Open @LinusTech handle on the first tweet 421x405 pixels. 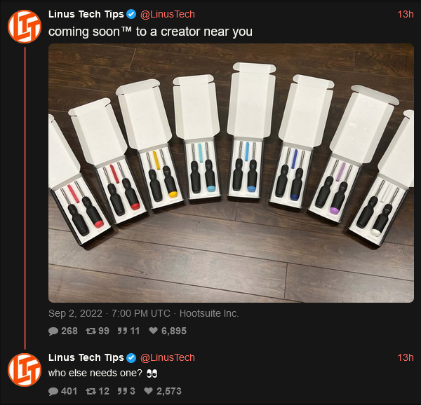click(x=168, y=14)
